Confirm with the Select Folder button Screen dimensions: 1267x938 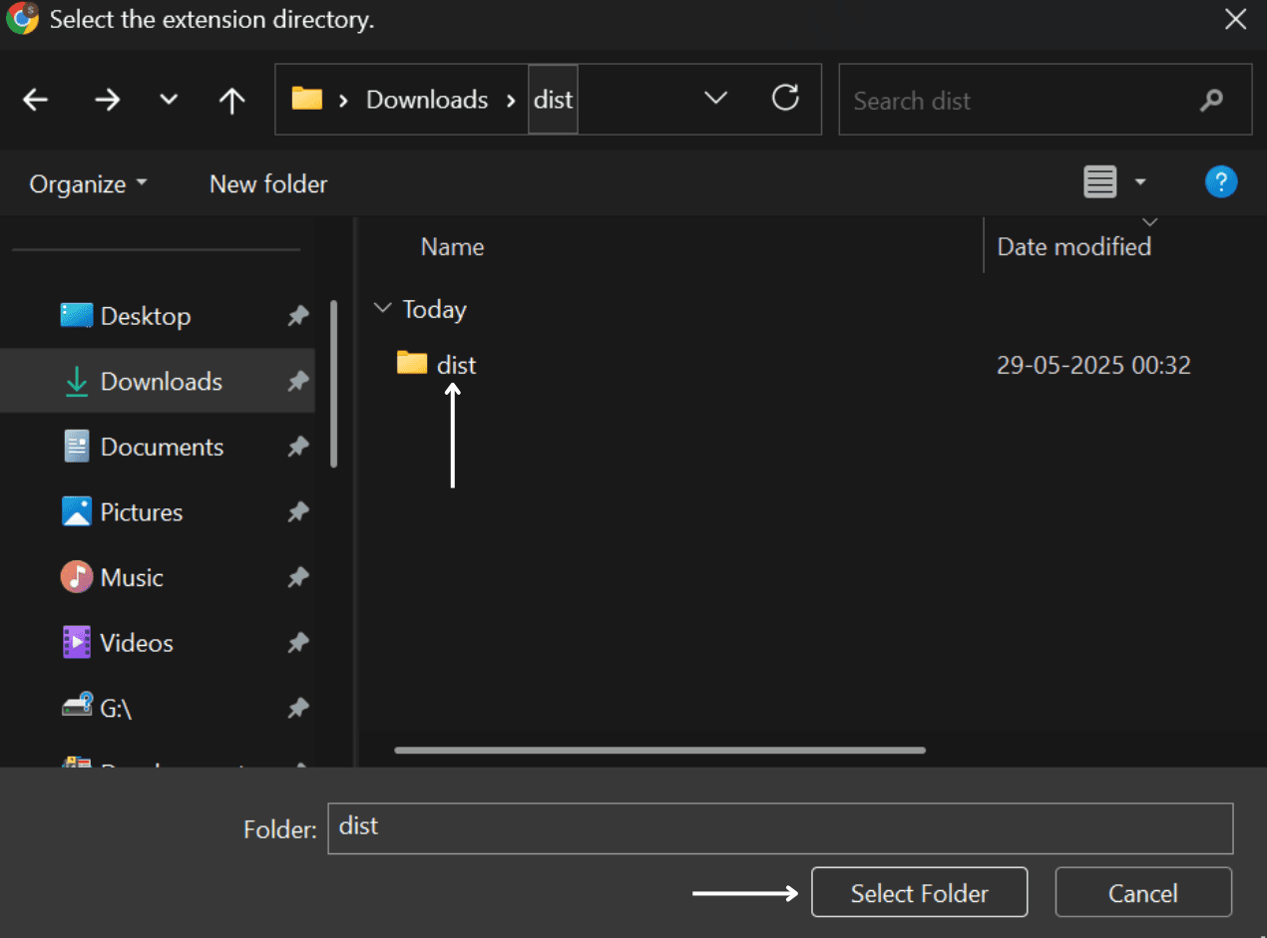coord(919,892)
